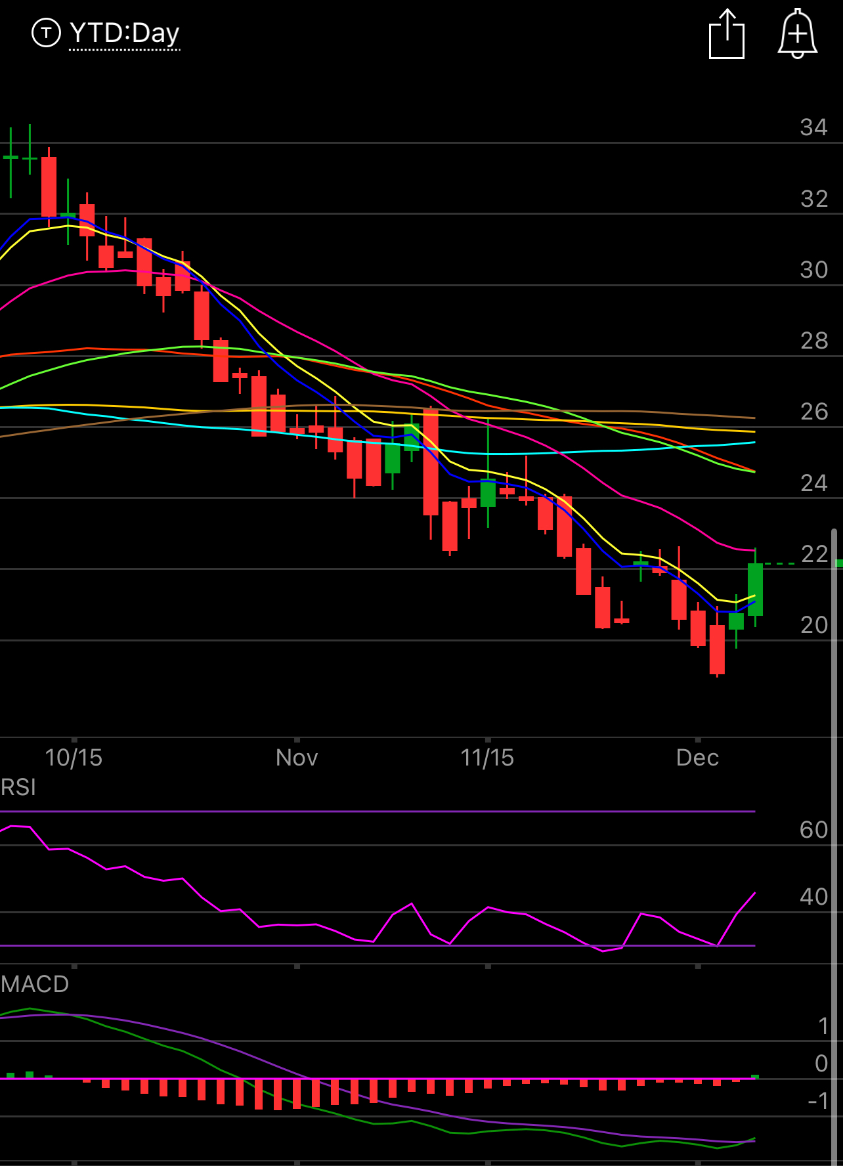Tap the Nov date axis label
Image resolution: width=843 pixels, height=1166 pixels.
click(297, 758)
